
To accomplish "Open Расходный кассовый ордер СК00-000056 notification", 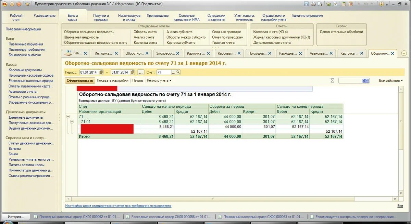I will (169, 217).
